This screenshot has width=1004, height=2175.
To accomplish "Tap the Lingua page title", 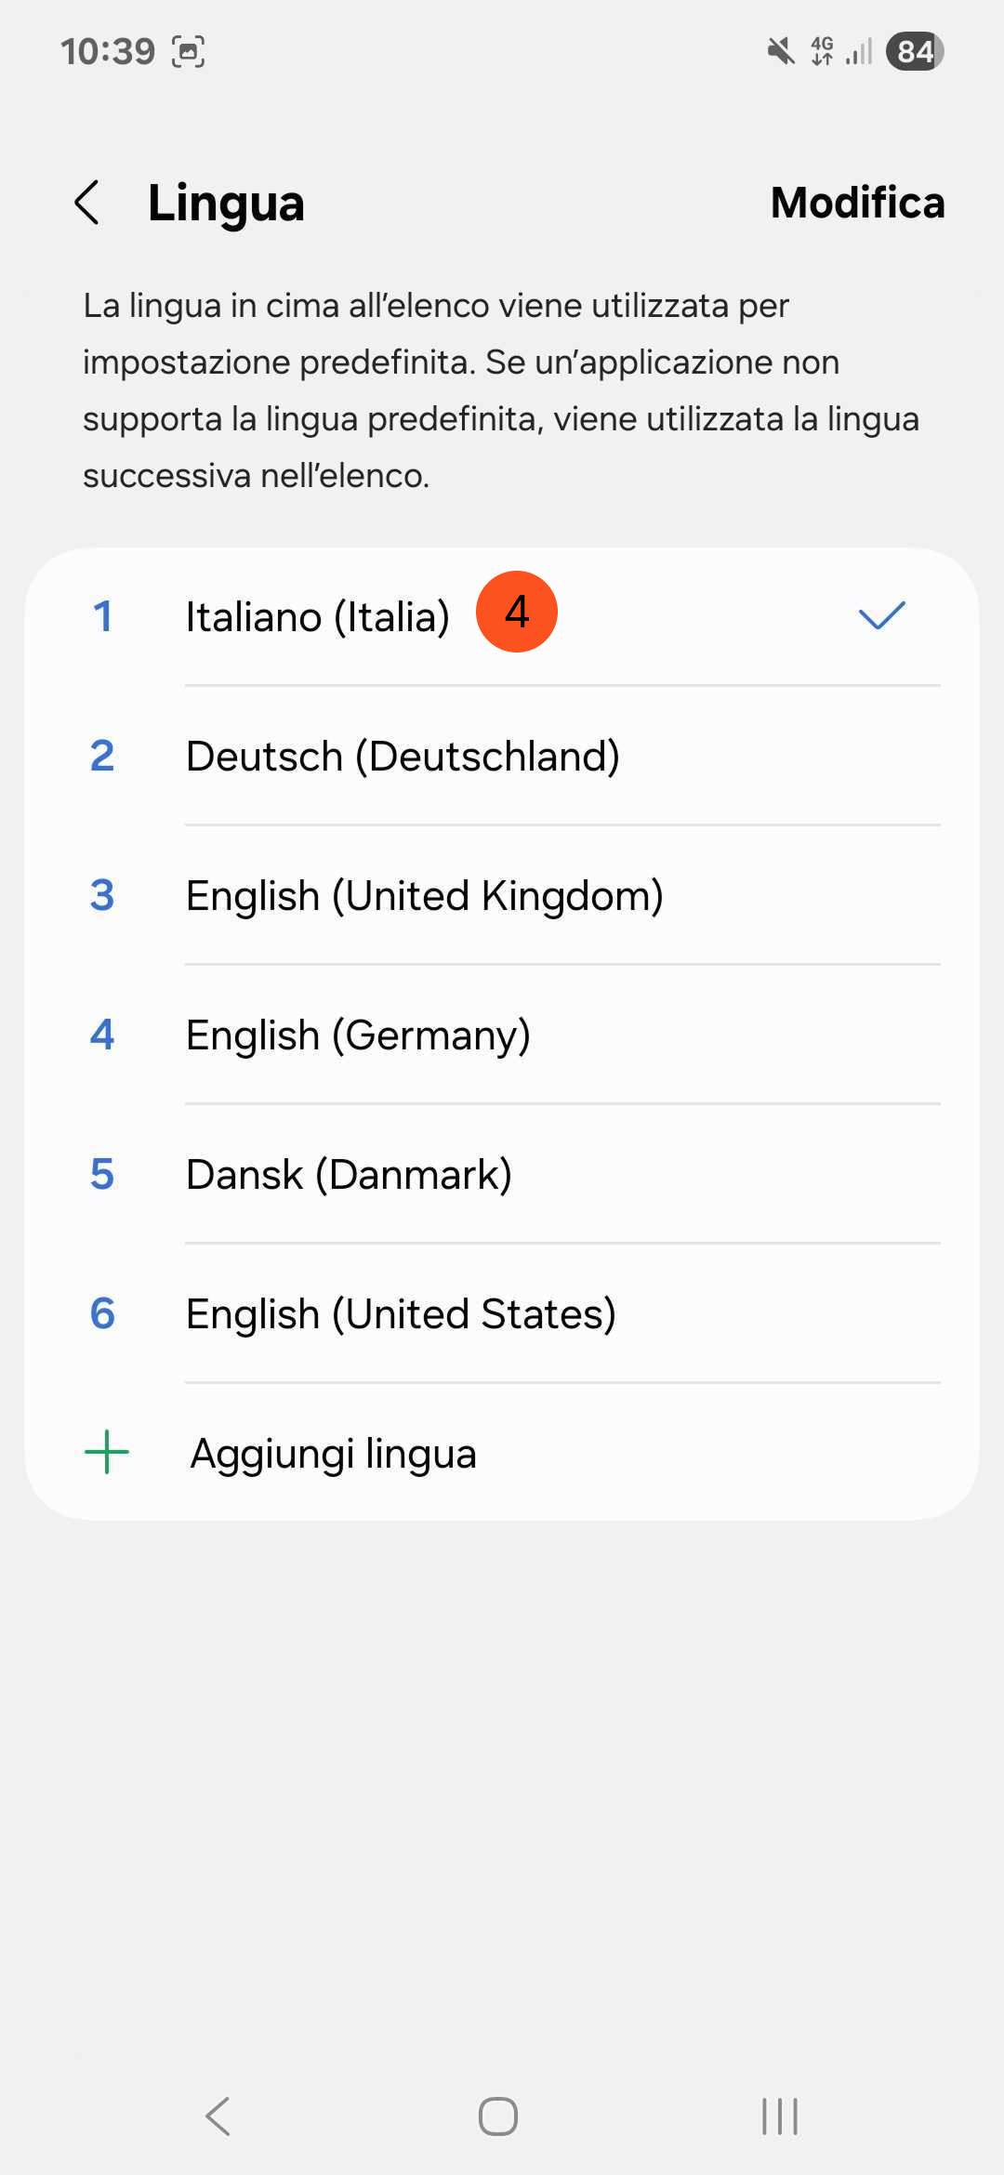I will (226, 203).
